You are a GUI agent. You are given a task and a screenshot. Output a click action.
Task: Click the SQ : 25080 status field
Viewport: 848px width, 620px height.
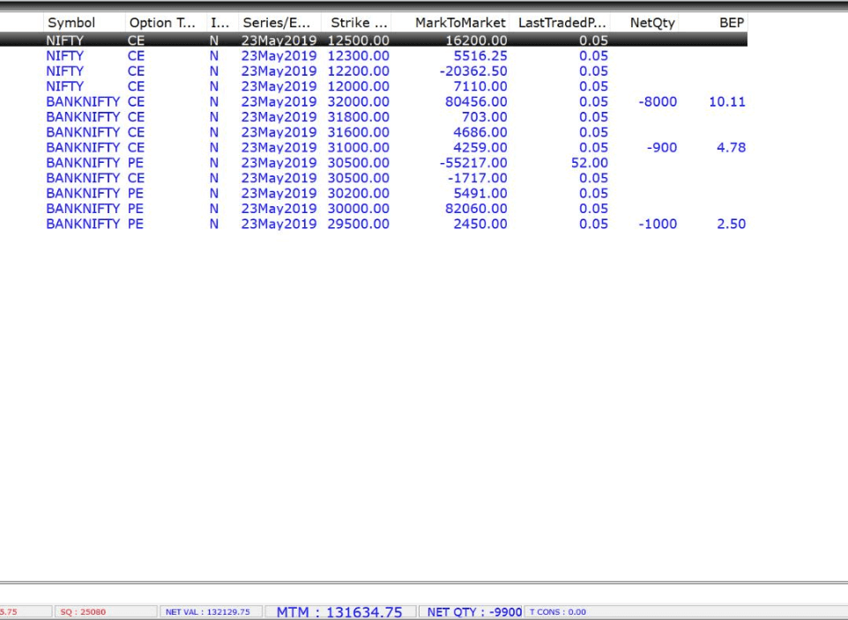pos(106,612)
